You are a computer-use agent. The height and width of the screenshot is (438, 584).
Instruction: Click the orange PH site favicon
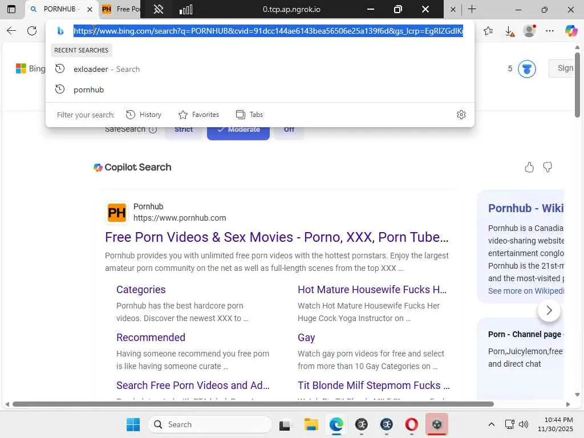pos(116,213)
